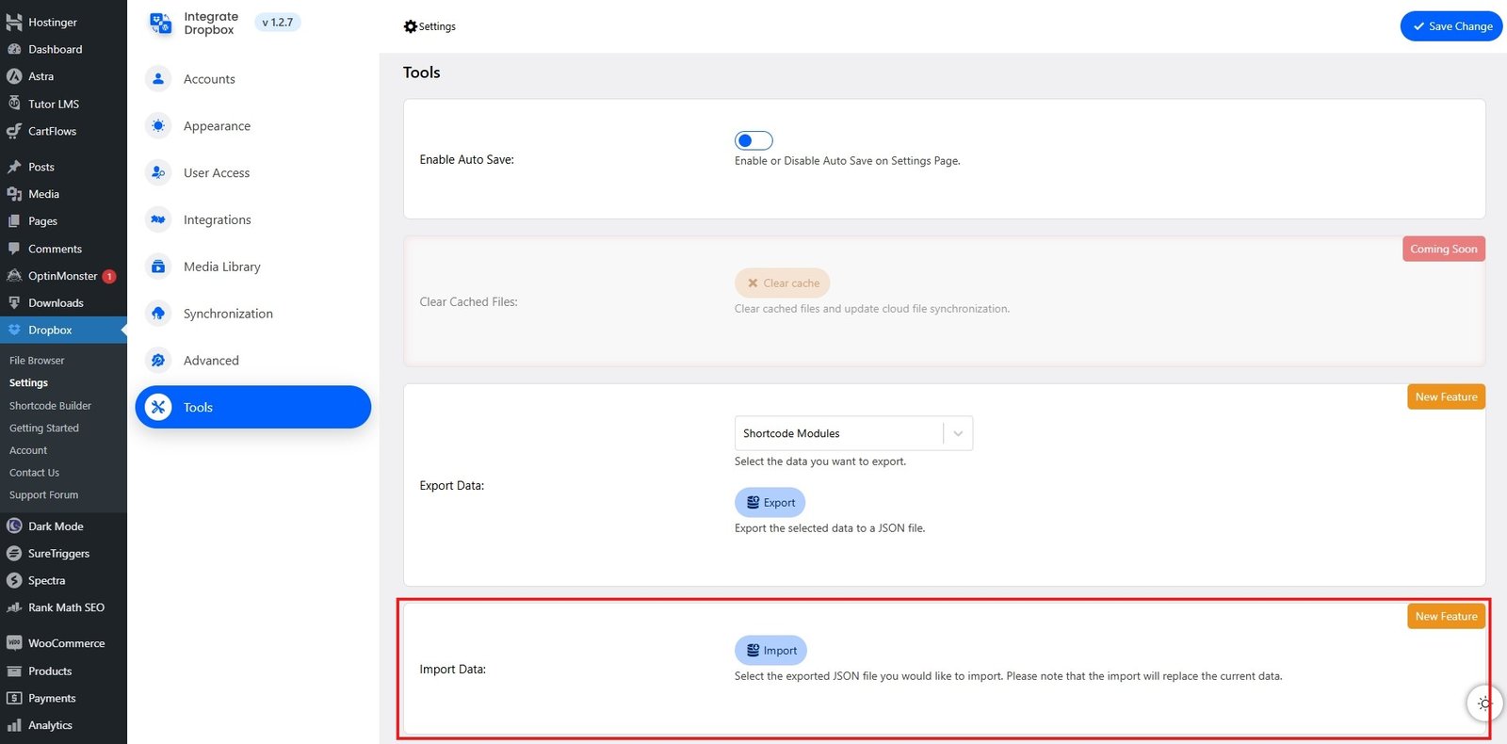Go to the Media menu item
The width and height of the screenshot is (1507, 744).
pyautogui.click(x=63, y=194)
